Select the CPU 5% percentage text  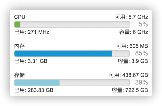click(x=143, y=24)
